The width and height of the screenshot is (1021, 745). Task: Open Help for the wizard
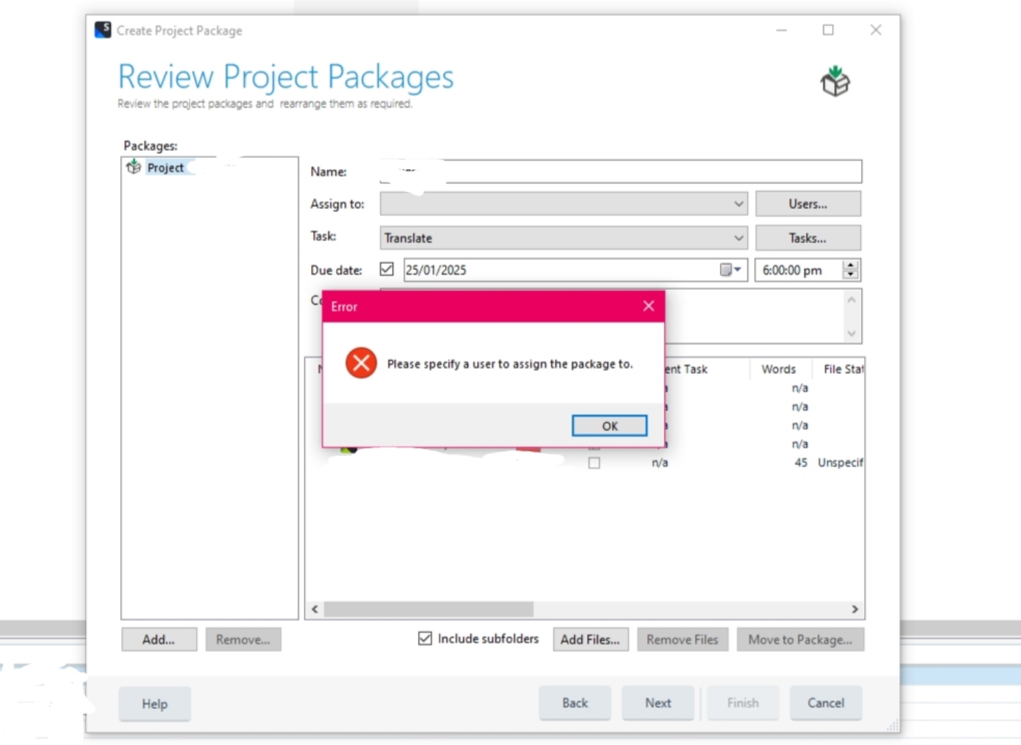pos(155,704)
